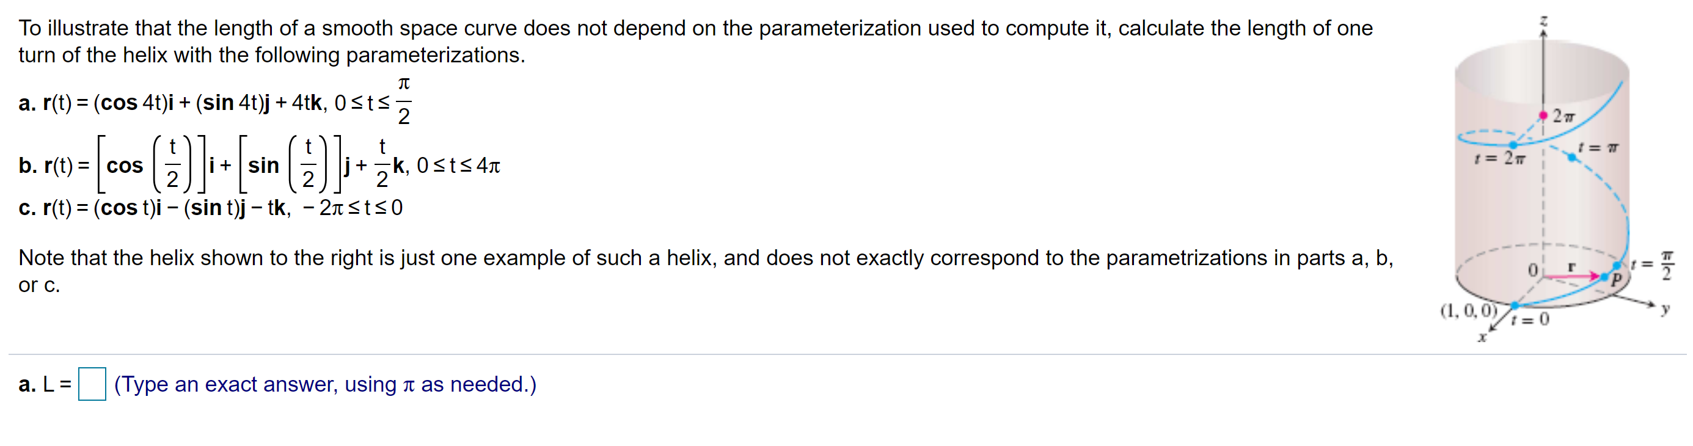This screenshot has width=1693, height=446.
Task: Select the (1, 0, 0) label in the figure
Action: [x=1468, y=311]
